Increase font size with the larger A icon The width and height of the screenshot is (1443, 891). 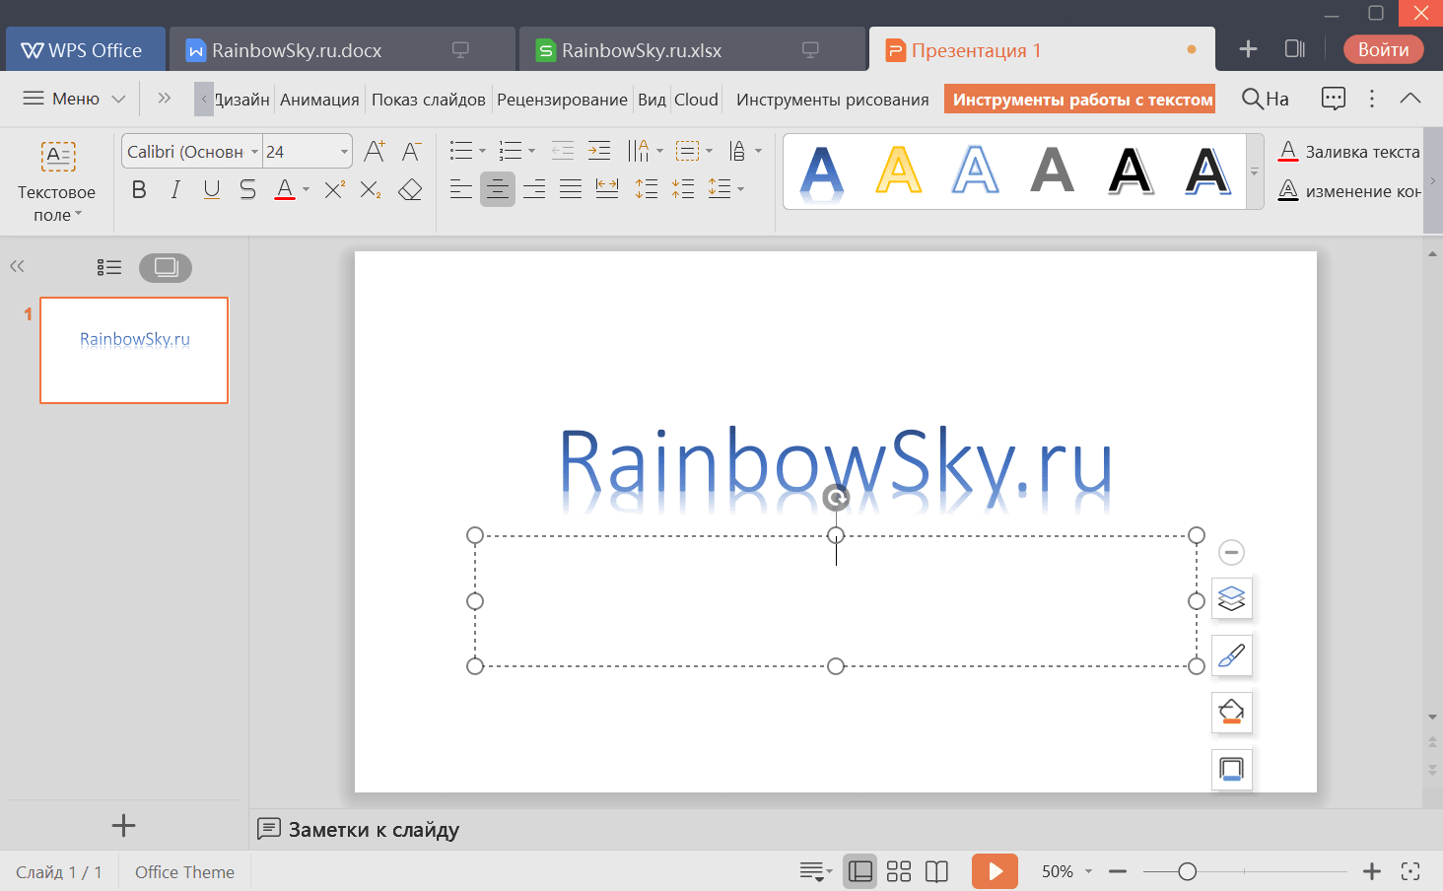click(374, 152)
